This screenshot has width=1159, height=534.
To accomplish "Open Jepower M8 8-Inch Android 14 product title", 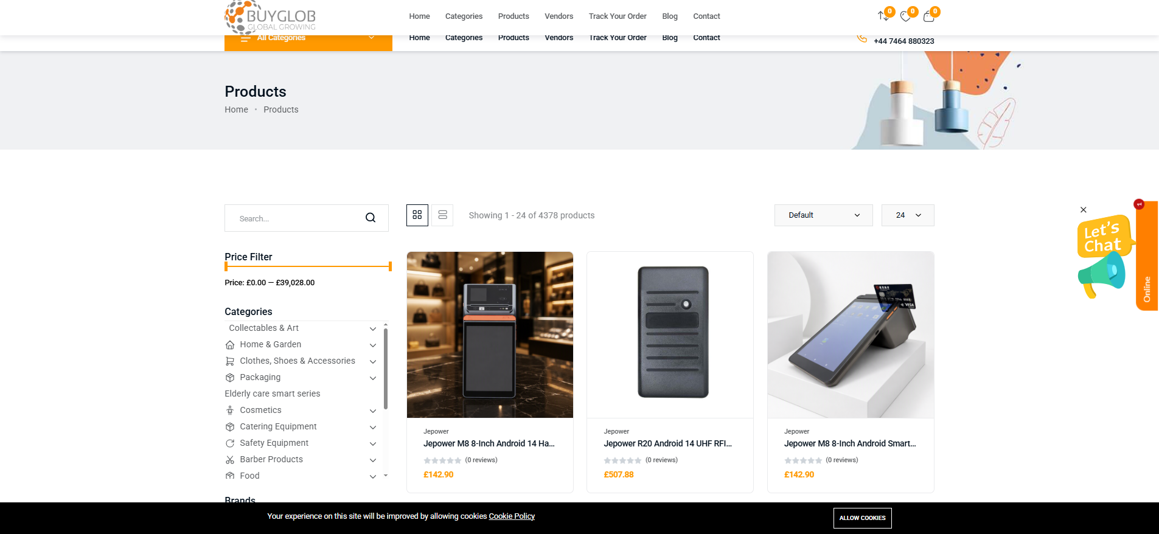I will tap(489, 444).
